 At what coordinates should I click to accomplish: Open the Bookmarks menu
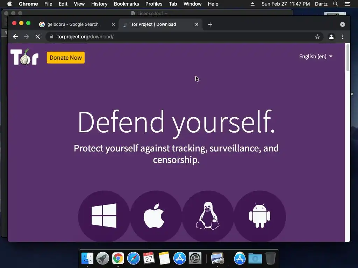point(127,4)
